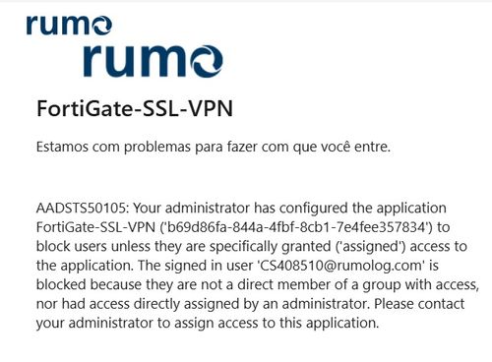Click the small rumo logo at top

point(69,25)
